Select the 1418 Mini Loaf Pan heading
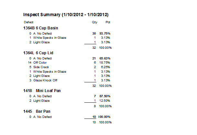The height and width of the screenshot is (135, 197). coord(42,90)
